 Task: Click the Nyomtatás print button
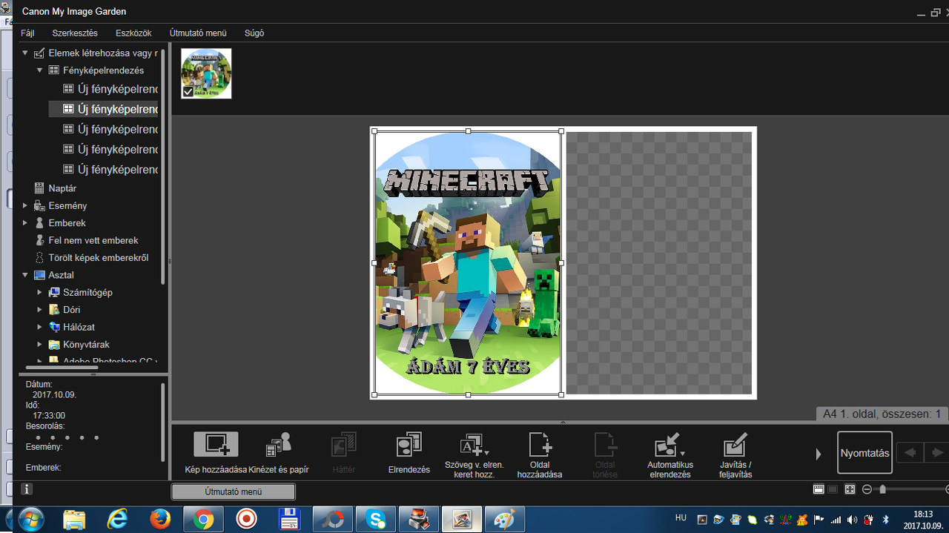[x=864, y=452]
